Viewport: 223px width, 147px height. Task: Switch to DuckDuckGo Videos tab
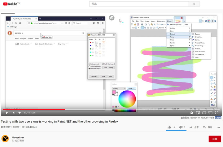(x=30, y=38)
